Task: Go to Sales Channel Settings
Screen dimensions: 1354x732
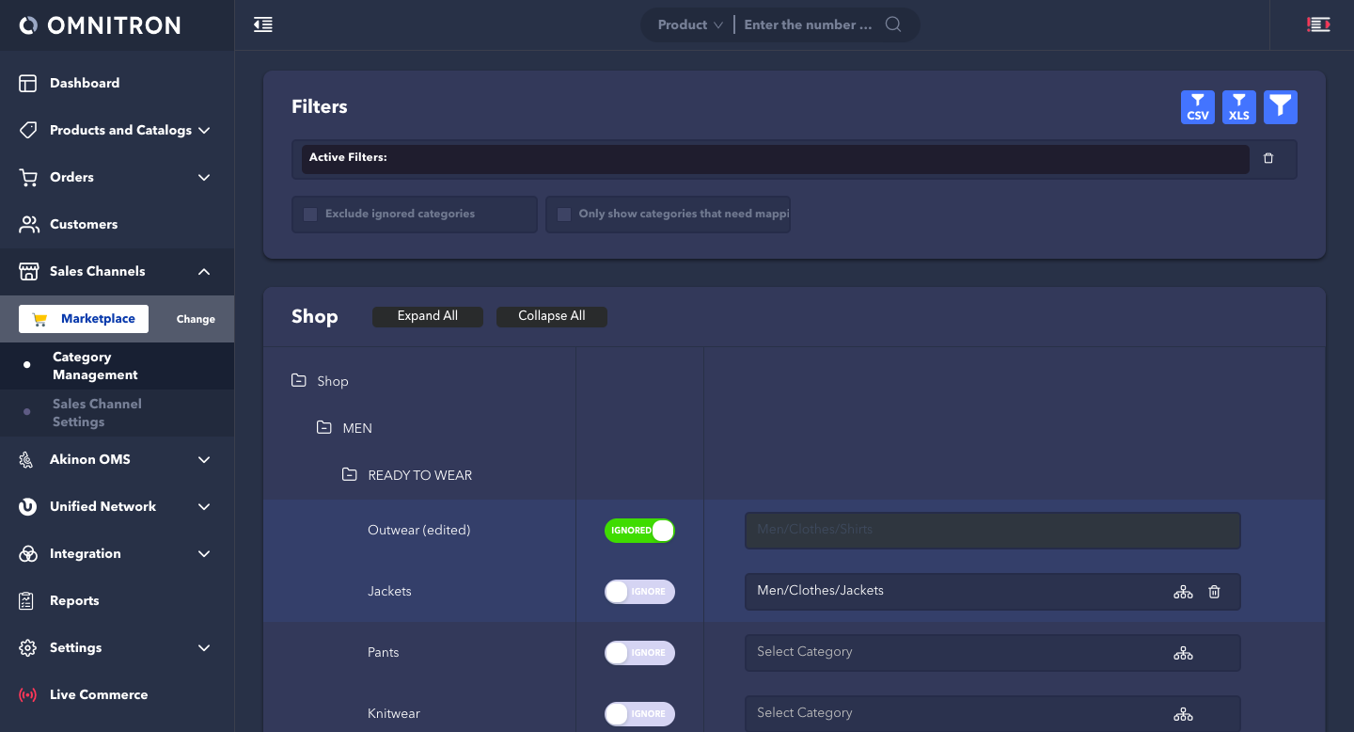Action: [x=97, y=413]
